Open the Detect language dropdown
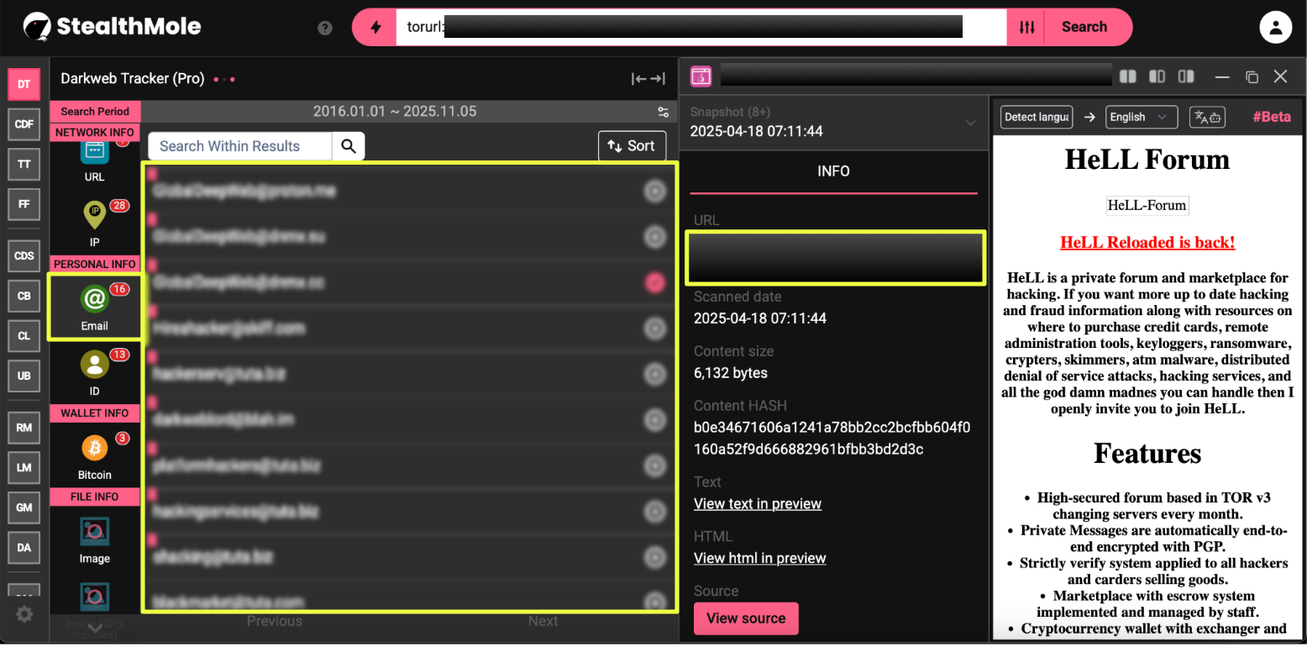 [x=1037, y=118]
